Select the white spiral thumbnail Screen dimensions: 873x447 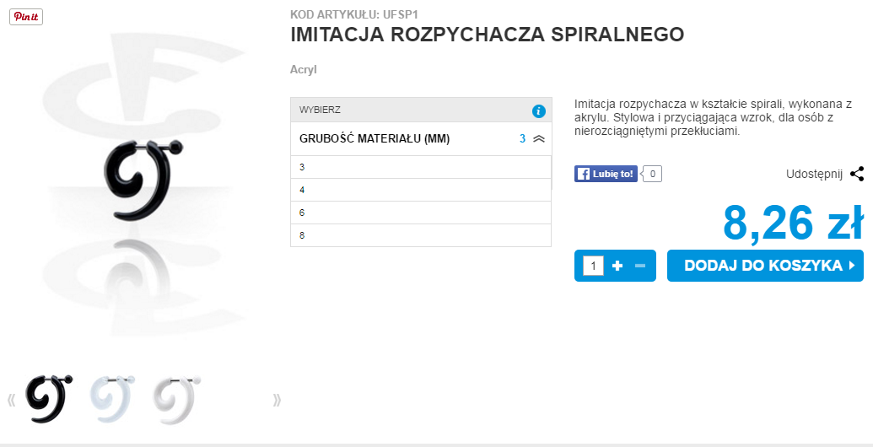(x=175, y=396)
